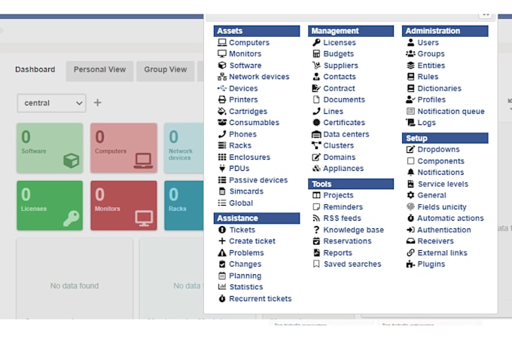512x345 pixels.
Task: Click the printer icon next to Printers
Action: (x=222, y=100)
